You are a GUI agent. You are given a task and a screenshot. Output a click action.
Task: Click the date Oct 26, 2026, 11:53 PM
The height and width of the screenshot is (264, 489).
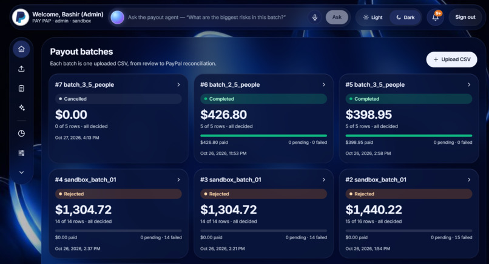[x=223, y=154]
